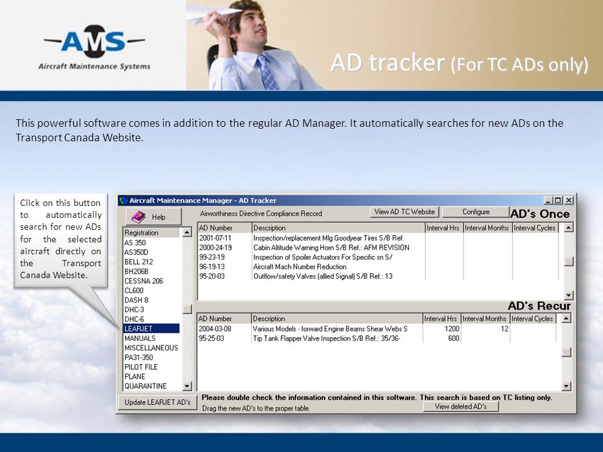Click registration list scroll up arrow
Viewport: 603px width, 452px height.
click(x=187, y=232)
